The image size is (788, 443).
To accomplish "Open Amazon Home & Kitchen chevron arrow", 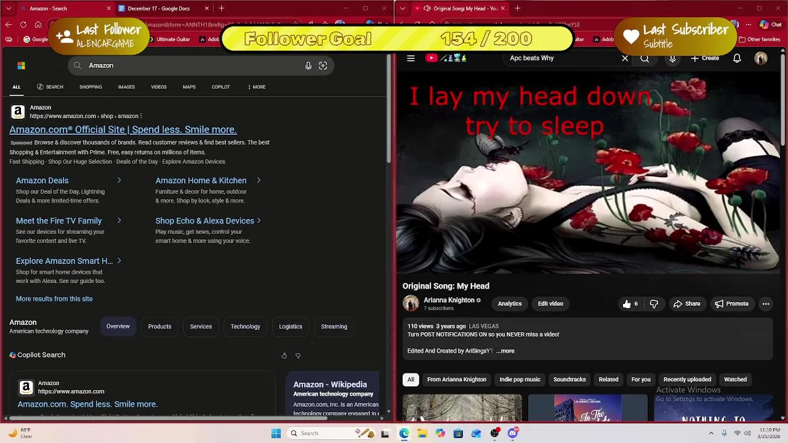I will tap(259, 180).
